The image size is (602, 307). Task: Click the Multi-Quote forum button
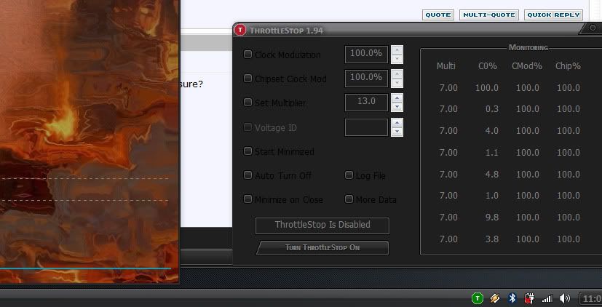[x=489, y=15]
